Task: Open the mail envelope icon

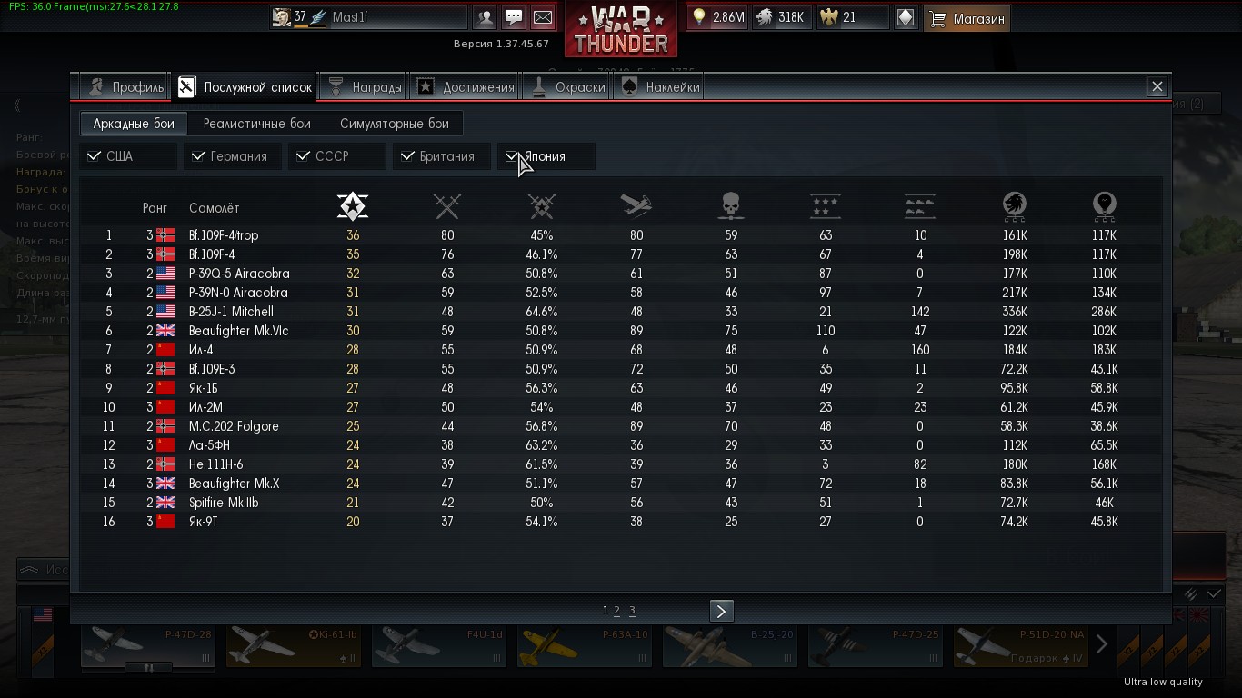Action: (x=543, y=17)
